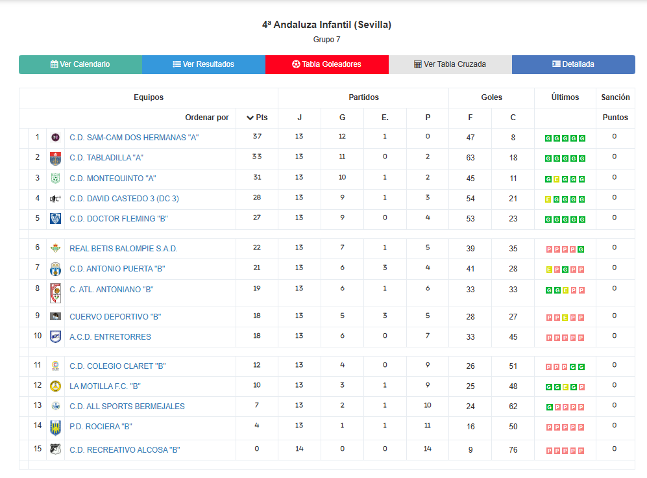Click the C goals column header
Image resolution: width=647 pixels, height=478 pixels.
click(x=513, y=118)
